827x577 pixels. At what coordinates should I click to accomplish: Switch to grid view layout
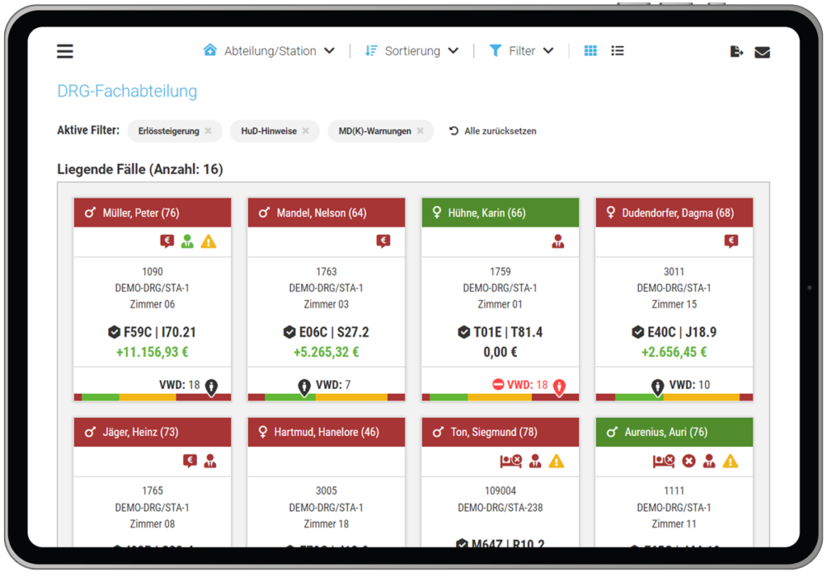(590, 50)
